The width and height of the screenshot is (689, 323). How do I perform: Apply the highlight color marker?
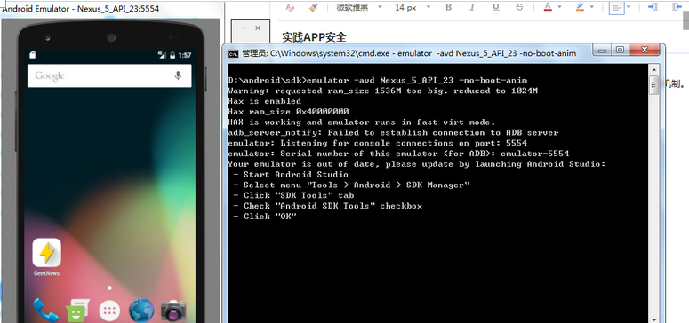580,7
